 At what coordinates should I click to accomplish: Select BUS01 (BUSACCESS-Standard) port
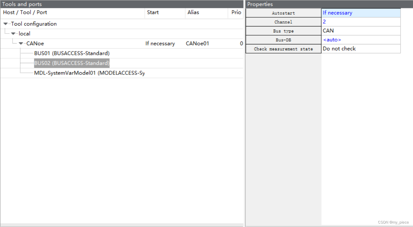point(72,53)
